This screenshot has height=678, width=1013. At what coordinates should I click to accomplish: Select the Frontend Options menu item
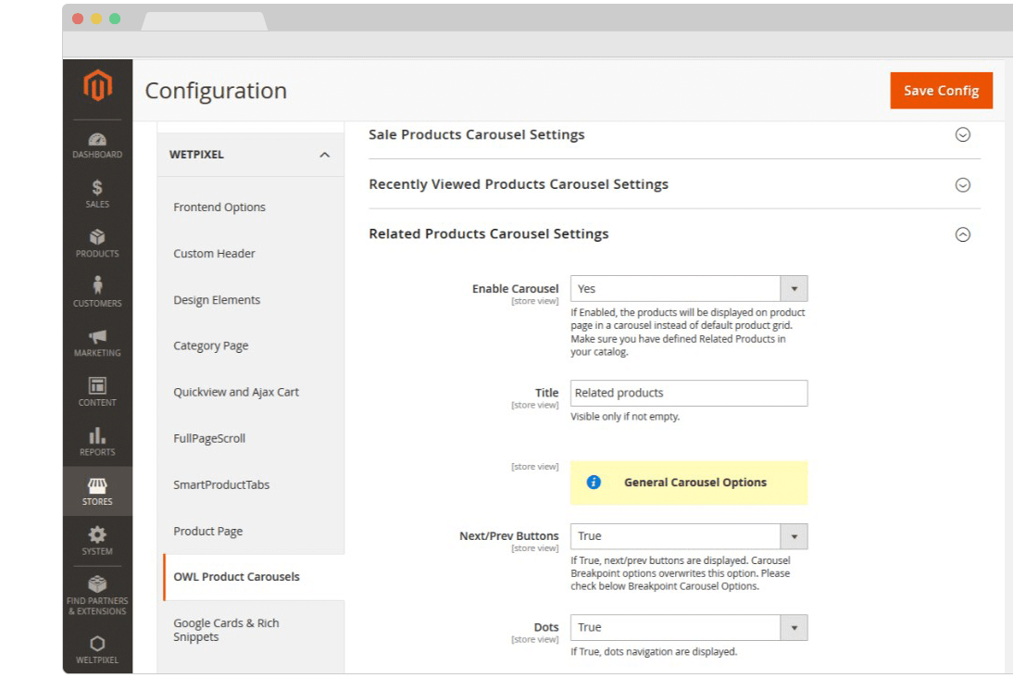click(219, 207)
